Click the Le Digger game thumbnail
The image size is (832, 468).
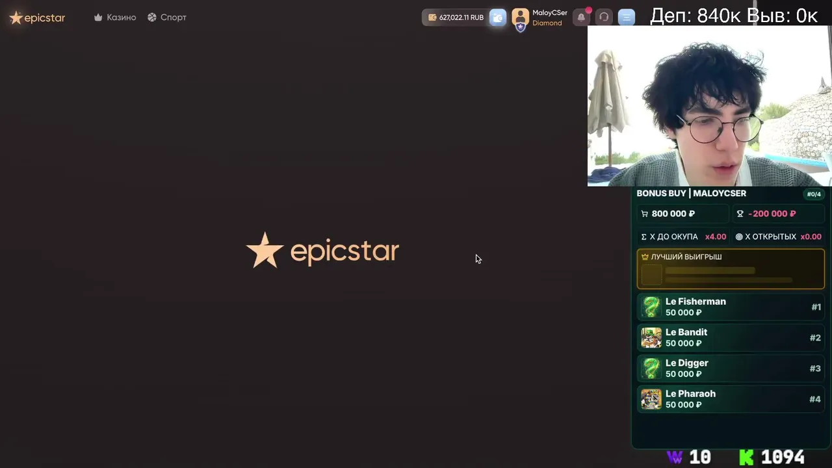click(x=651, y=368)
